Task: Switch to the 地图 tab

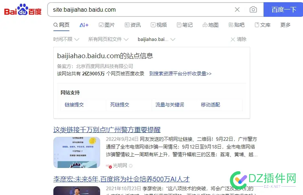Action: pos(211,25)
